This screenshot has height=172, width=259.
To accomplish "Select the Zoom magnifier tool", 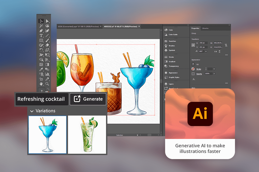I will [x=47, y=84].
